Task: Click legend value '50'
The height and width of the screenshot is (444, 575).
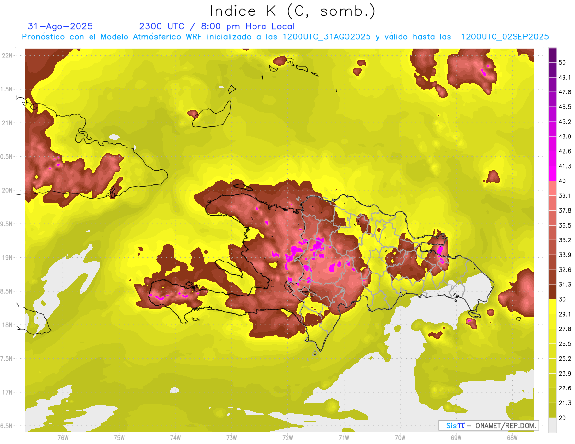Action: (563, 62)
